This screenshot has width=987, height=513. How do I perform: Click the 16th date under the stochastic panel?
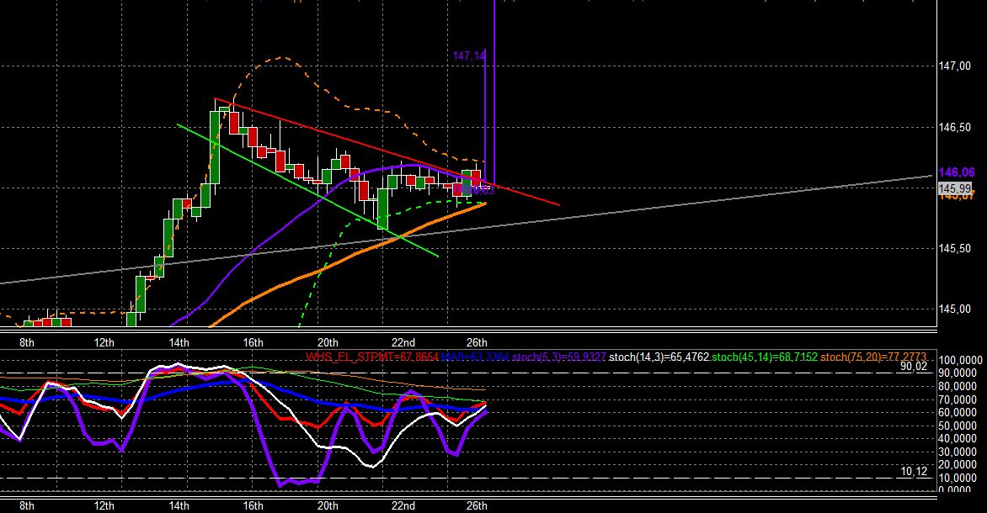click(253, 505)
